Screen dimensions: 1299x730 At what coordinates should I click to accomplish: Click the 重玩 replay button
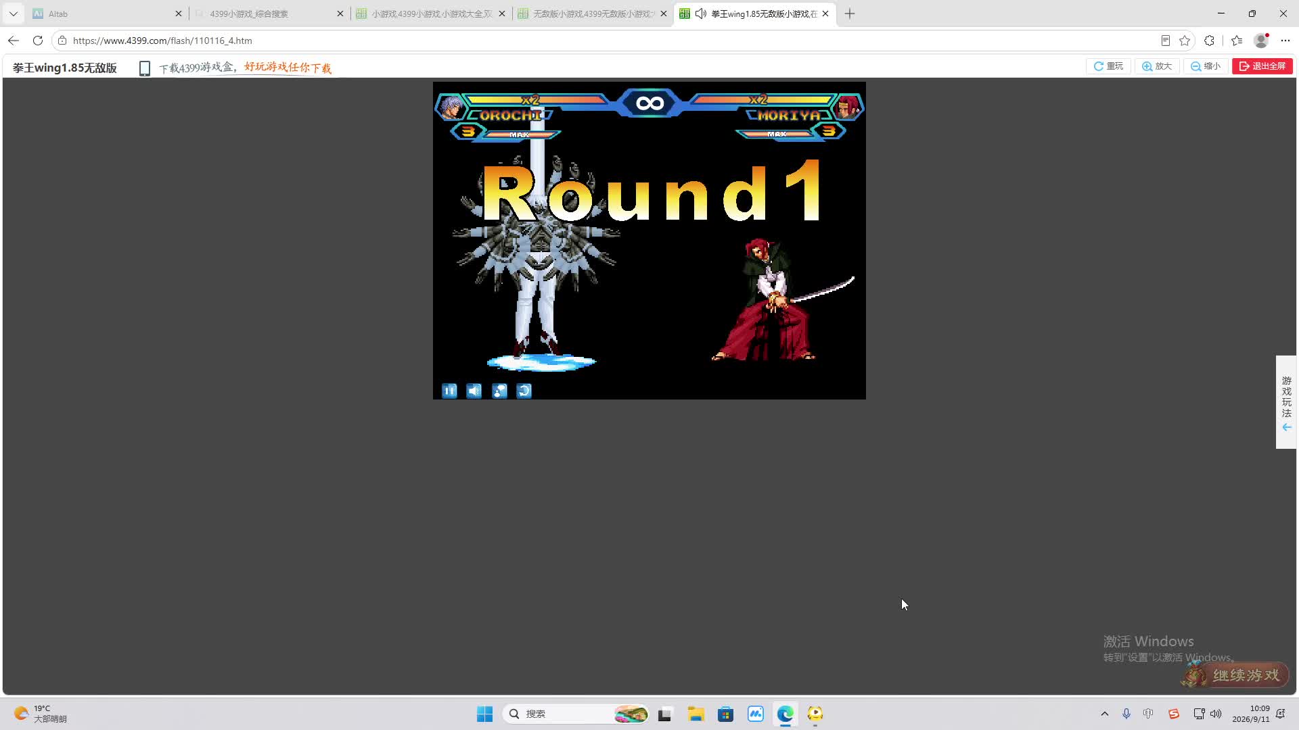[1108, 66]
